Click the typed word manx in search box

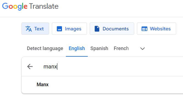[x=50, y=66]
